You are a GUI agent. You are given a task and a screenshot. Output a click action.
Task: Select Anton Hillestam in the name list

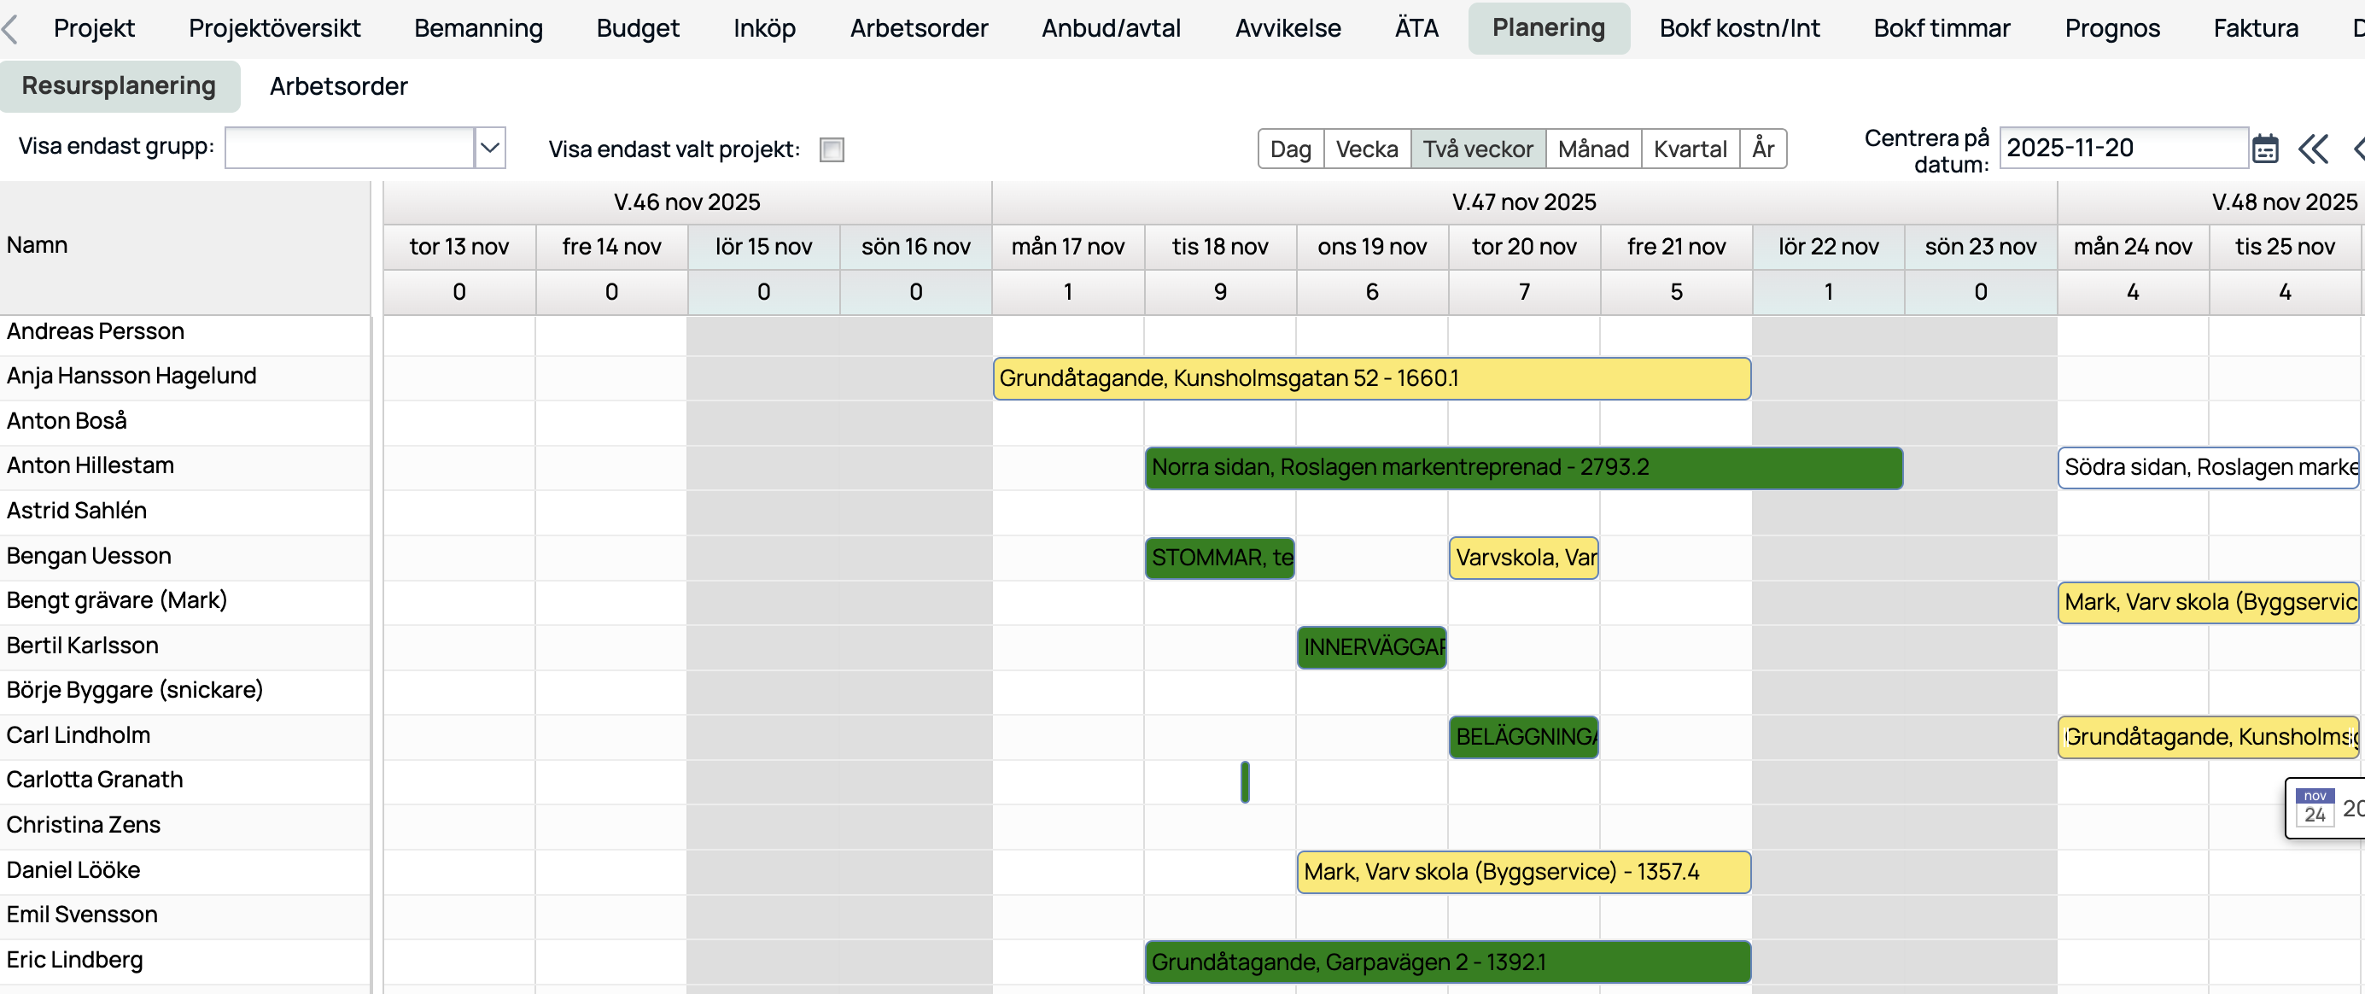[x=90, y=465]
